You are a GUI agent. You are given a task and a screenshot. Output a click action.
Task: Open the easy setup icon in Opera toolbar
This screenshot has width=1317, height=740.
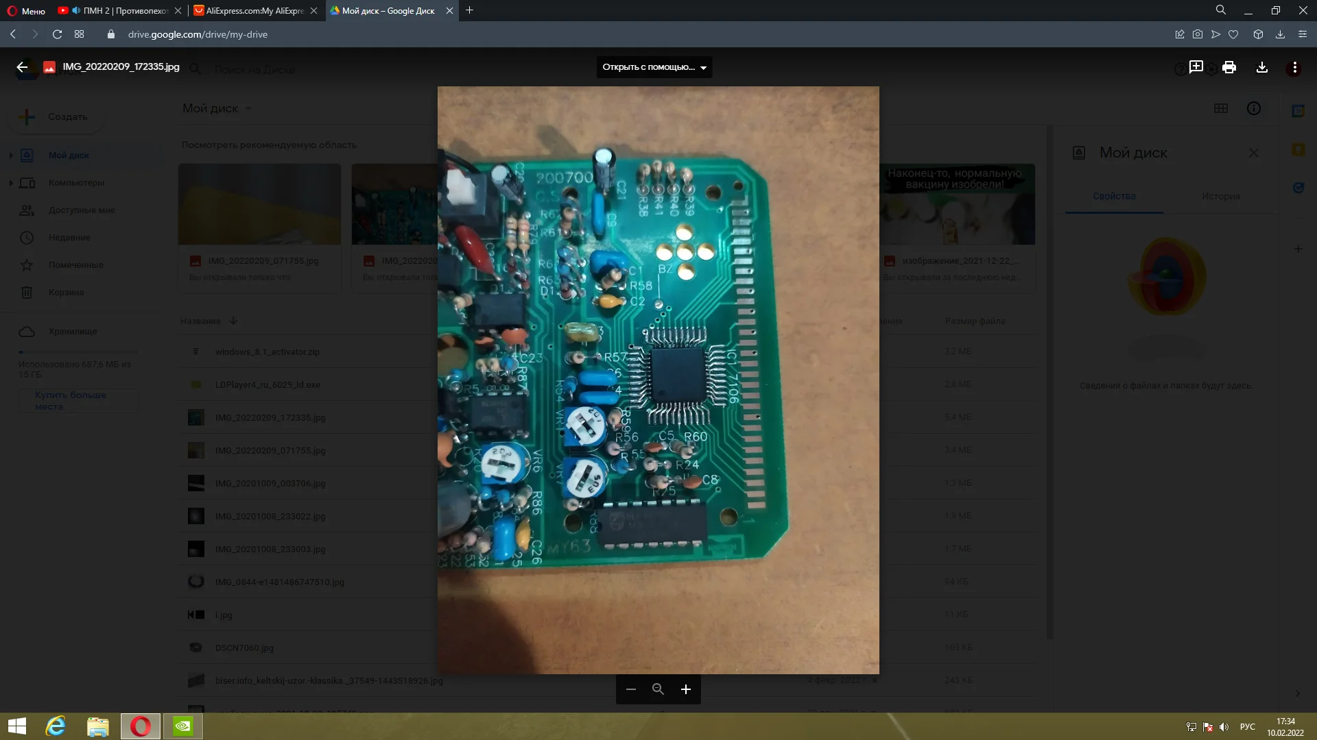(1302, 34)
